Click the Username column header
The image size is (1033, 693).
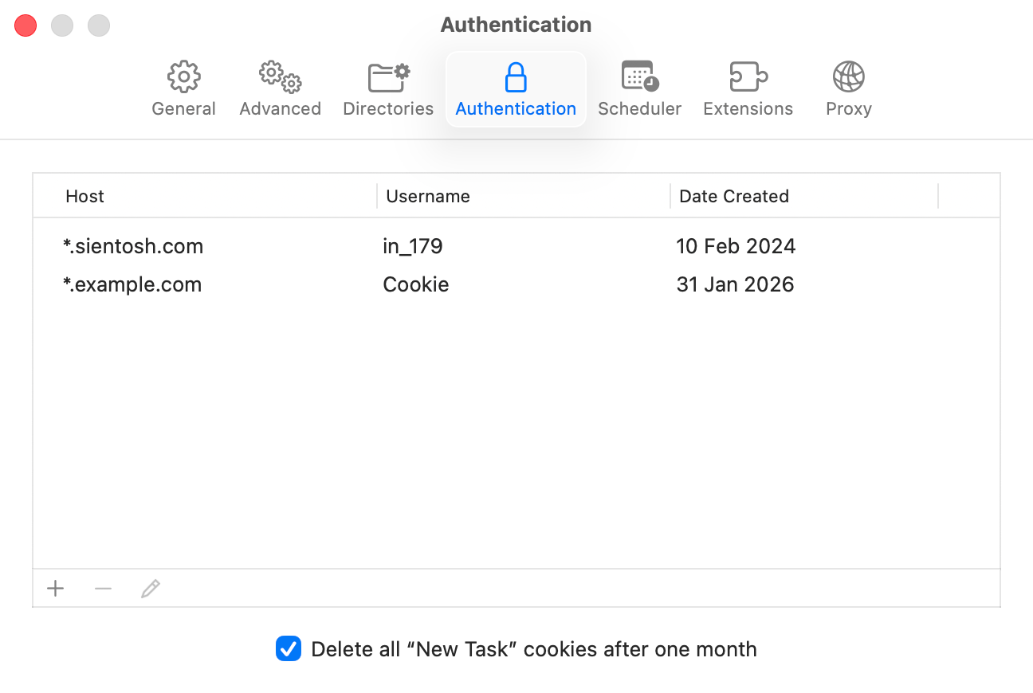pos(427,196)
